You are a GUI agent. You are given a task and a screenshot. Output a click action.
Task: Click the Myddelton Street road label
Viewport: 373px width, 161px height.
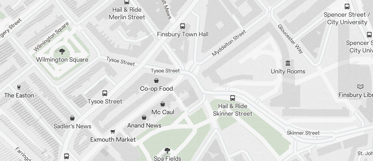click(229, 43)
